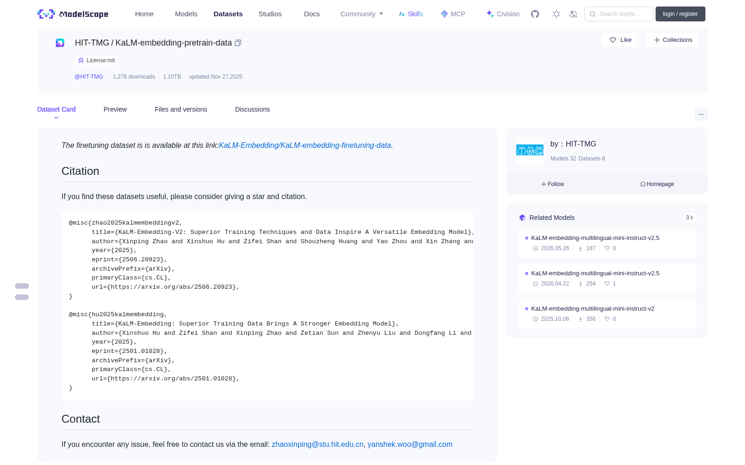
Task: Switch to Files and versions tab
Action: click(181, 109)
